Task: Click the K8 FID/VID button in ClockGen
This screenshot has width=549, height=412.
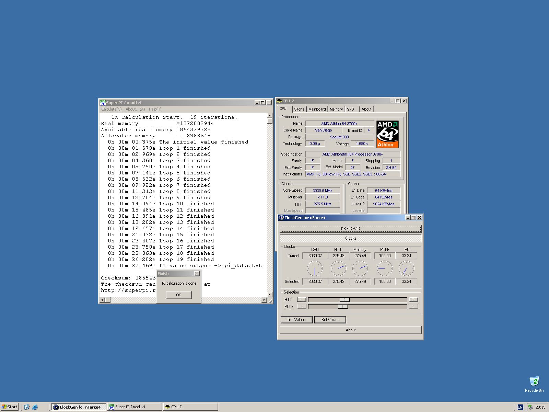Action: pyautogui.click(x=350, y=229)
